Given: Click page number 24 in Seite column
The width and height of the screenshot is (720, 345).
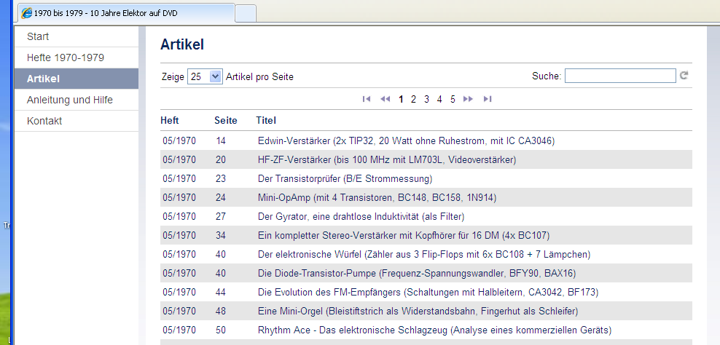Looking at the screenshot, I should 221,198.
